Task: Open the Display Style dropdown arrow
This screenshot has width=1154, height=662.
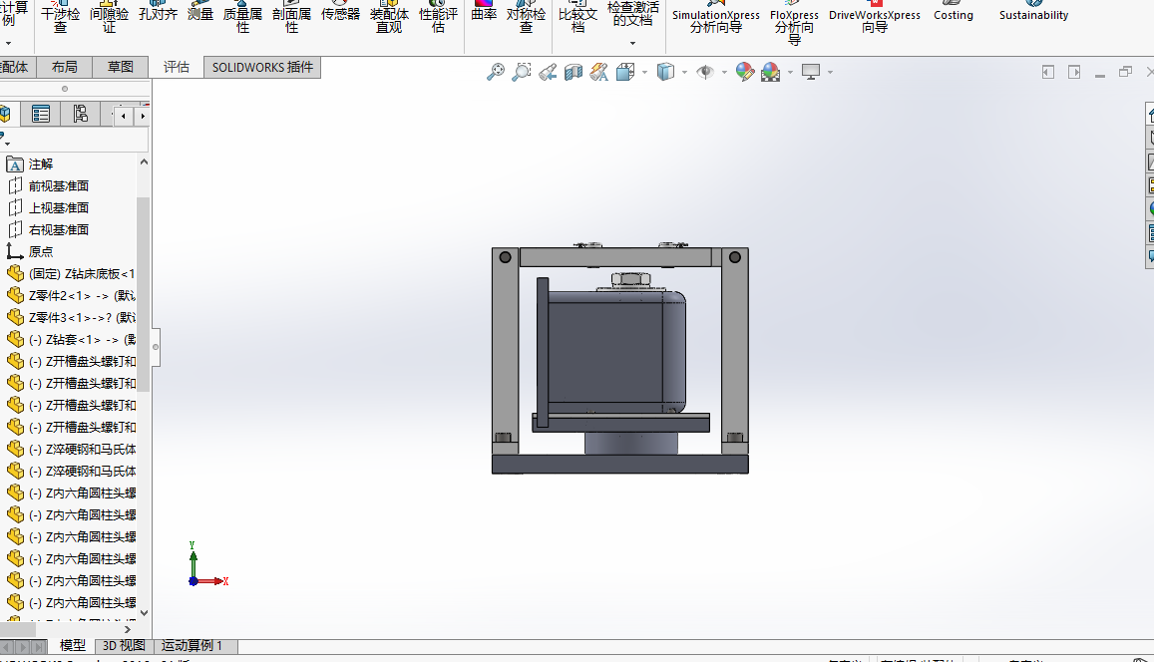Action: (x=684, y=72)
